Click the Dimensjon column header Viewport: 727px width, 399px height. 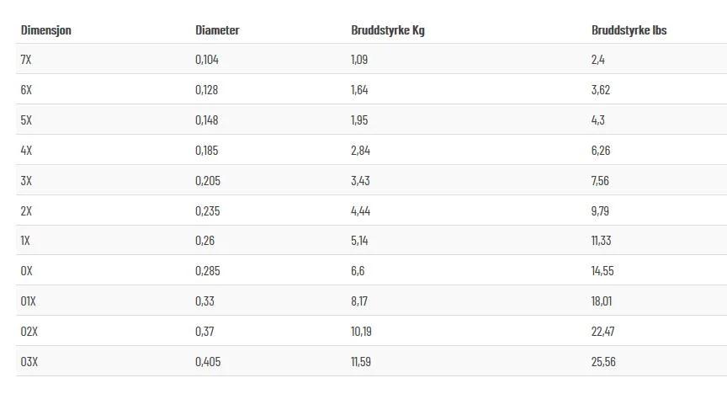(46, 30)
